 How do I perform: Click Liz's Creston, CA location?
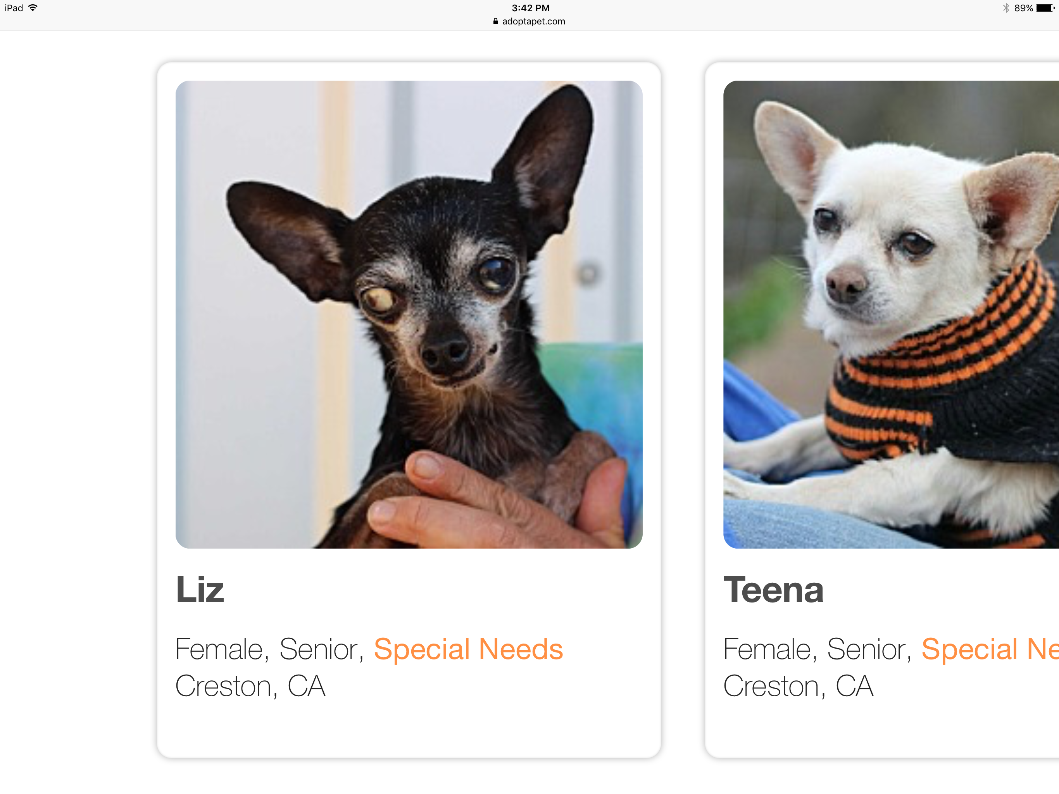[x=250, y=686]
